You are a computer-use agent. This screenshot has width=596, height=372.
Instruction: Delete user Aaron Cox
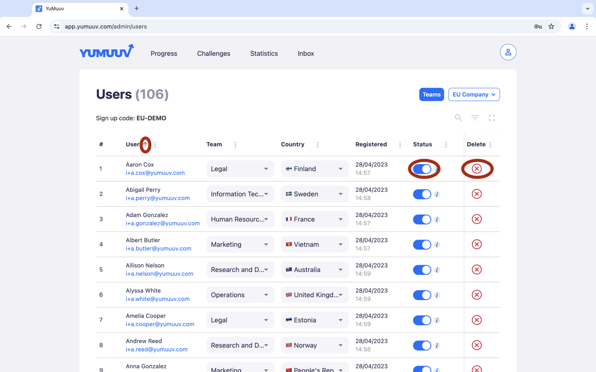tap(477, 169)
